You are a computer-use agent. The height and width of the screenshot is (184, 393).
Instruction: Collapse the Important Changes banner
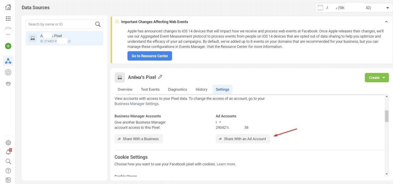[x=386, y=22]
